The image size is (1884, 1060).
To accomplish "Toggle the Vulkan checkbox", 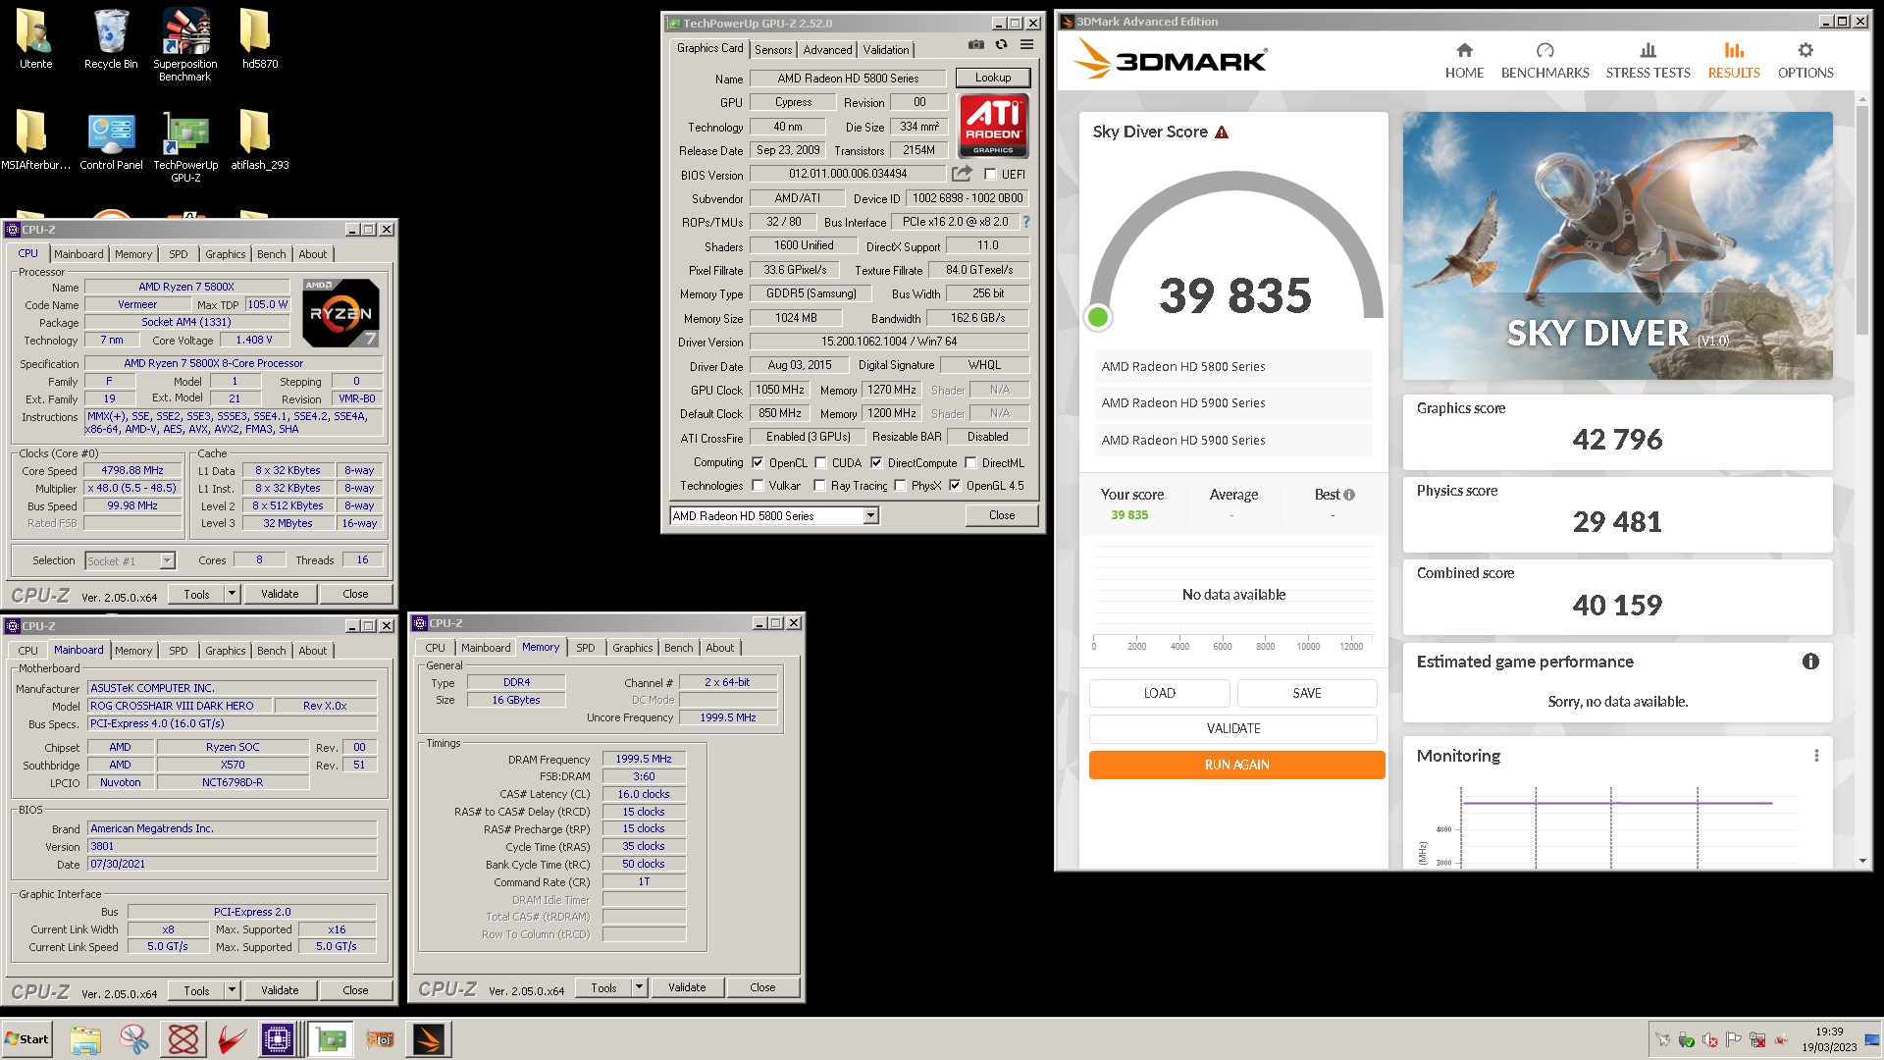I will [x=757, y=486].
